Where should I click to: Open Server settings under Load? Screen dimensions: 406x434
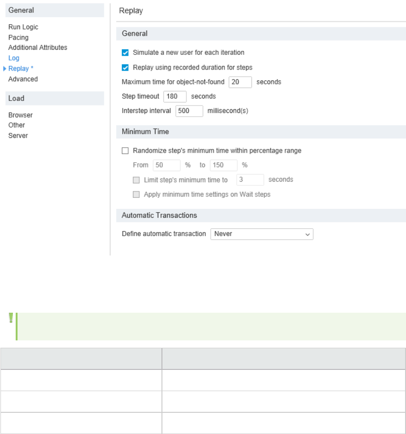(18, 136)
